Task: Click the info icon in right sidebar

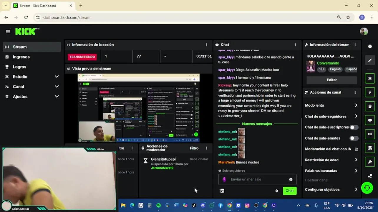Action: [370, 47]
